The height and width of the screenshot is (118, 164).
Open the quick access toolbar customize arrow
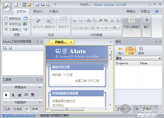click(55, 4)
